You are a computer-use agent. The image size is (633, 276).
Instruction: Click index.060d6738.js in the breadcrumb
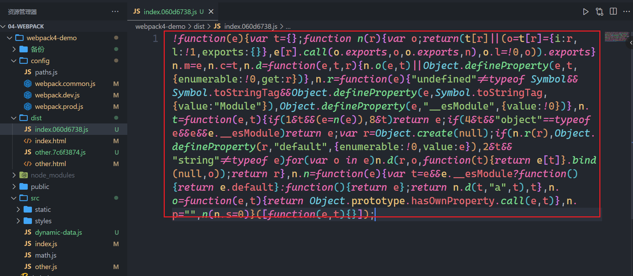point(250,26)
